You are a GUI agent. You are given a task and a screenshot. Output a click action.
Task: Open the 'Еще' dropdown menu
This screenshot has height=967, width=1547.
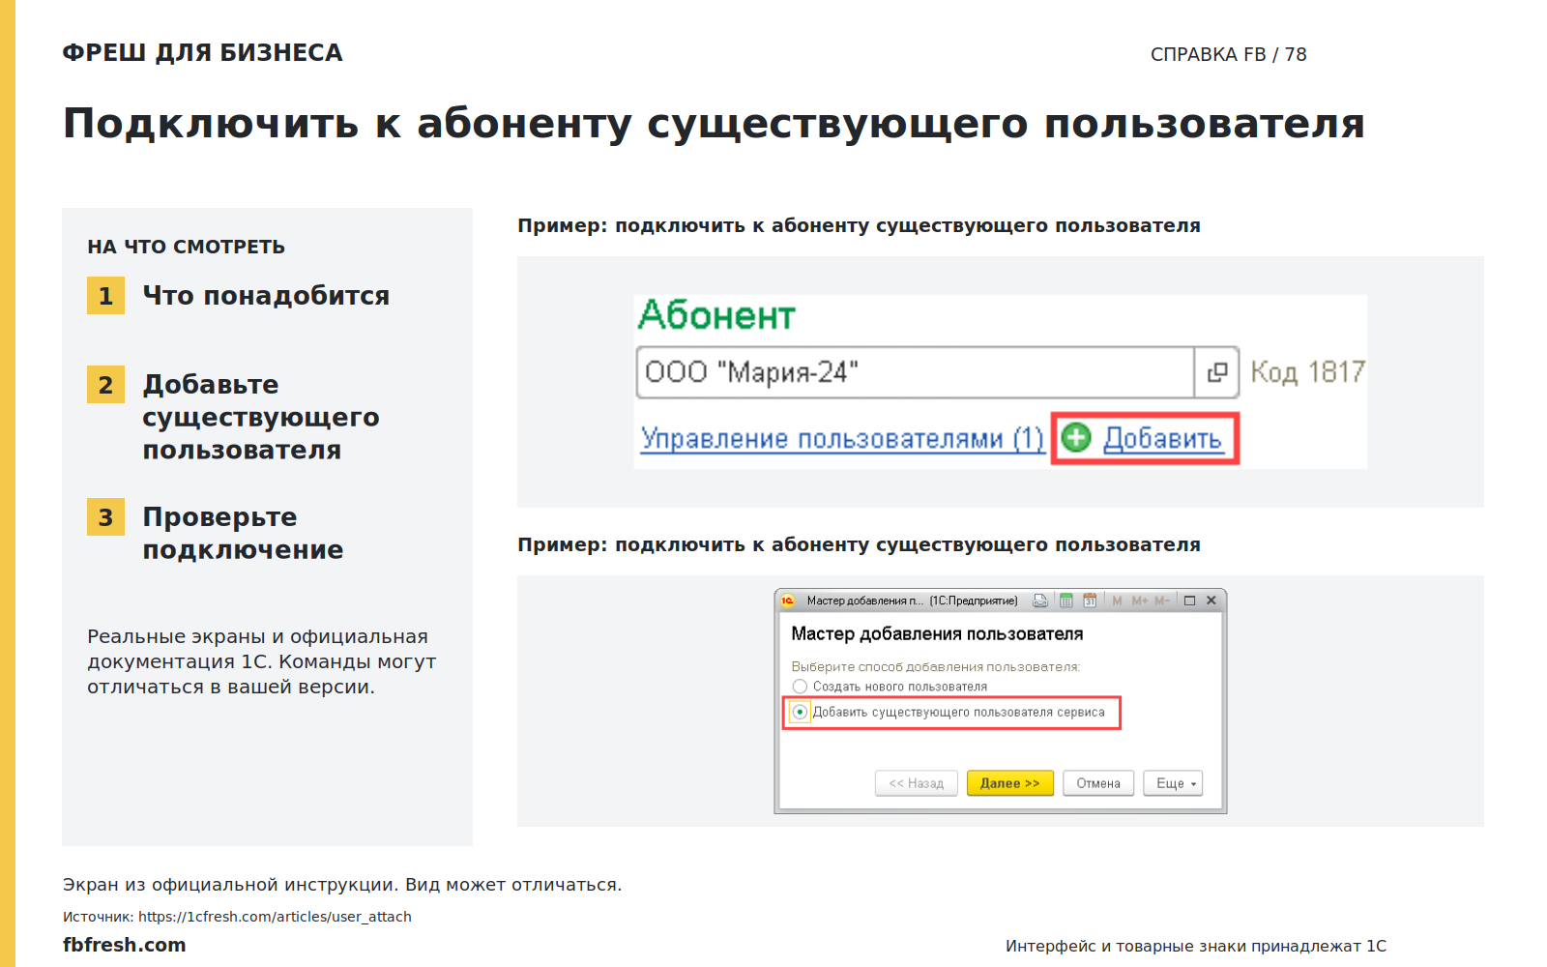click(x=1173, y=783)
